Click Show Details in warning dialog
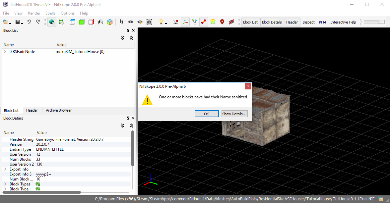This screenshot has width=390, height=203. pyautogui.click(x=234, y=114)
